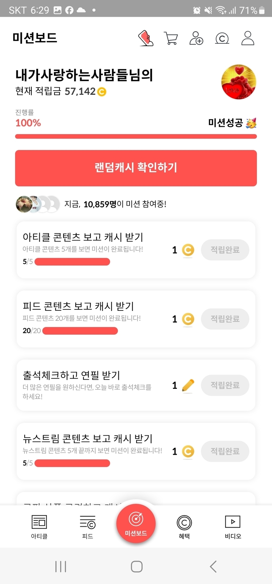
Task: Tap the heart profile picture thumbnail
Action: click(x=239, y=82)
